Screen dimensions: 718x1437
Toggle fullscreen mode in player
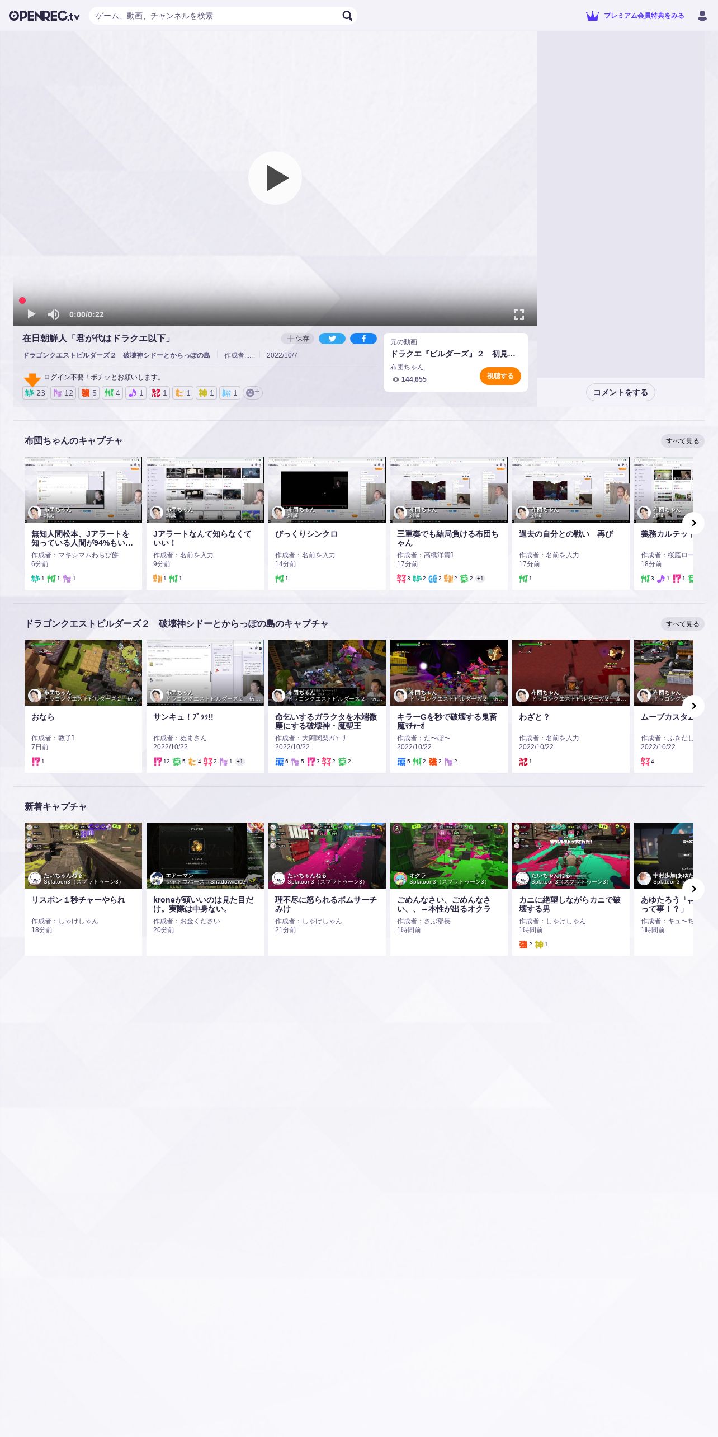pos(519,314)
